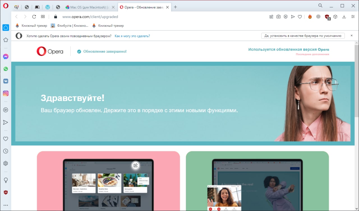Open the sidebar heart pinboards icon
The height and width of the screenshot is (211, 359).
(x=6, y=139)
